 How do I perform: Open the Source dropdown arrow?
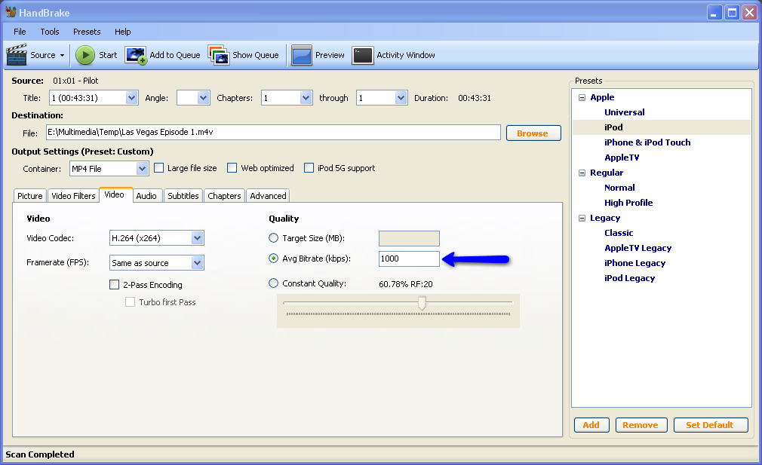click(62, 55)
